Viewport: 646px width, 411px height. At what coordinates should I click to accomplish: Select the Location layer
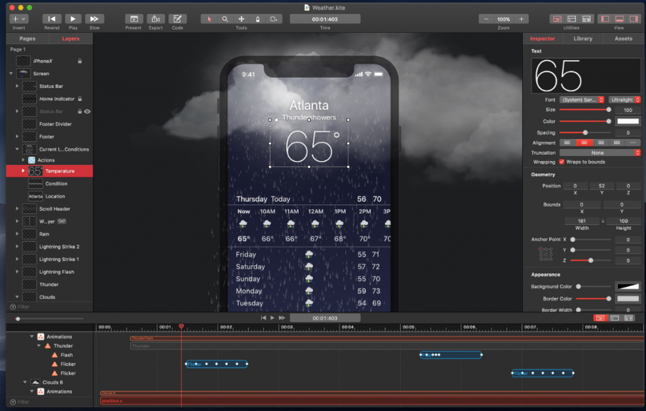click(x=49, y=196)
